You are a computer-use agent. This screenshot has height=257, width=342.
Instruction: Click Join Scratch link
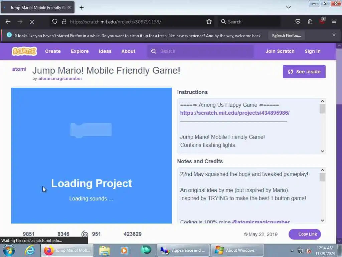pos(280,51)
